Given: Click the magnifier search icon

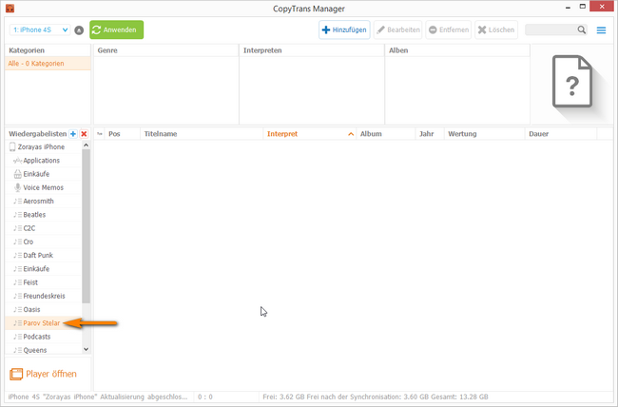Looking at the screenshot, I should [x=582, y=30].
